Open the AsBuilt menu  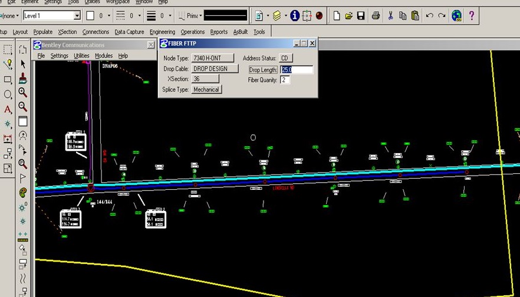[x=241, y=32]
